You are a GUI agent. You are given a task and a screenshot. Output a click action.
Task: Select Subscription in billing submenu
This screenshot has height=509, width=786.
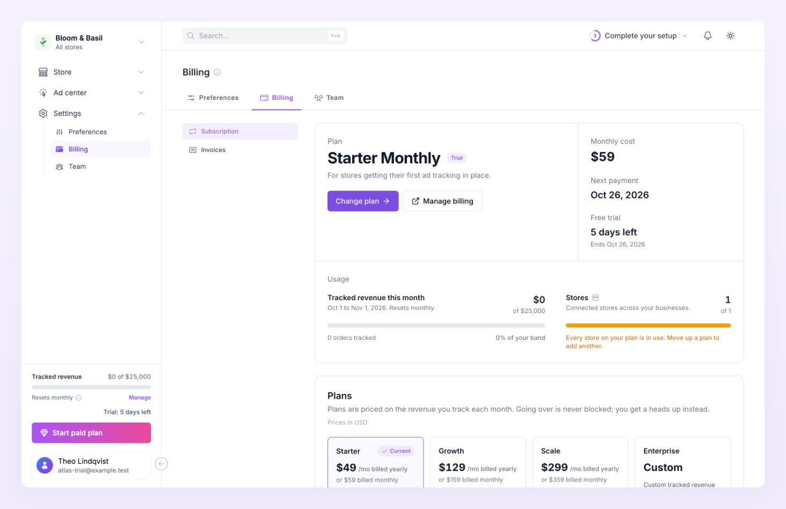240,132
